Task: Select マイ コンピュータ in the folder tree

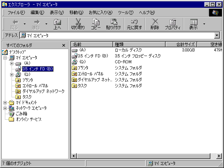Action: (27, 58)
